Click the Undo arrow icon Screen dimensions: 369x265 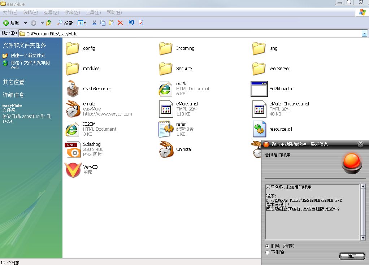[131, 23]
